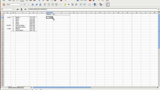
Task: Select cell containing Nalić Marko
Action: [x=22, y=30]
